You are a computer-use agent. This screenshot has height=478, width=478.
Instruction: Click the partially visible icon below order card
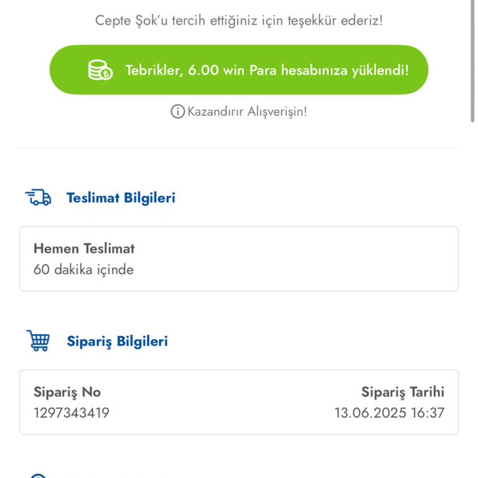click(38, 476)
